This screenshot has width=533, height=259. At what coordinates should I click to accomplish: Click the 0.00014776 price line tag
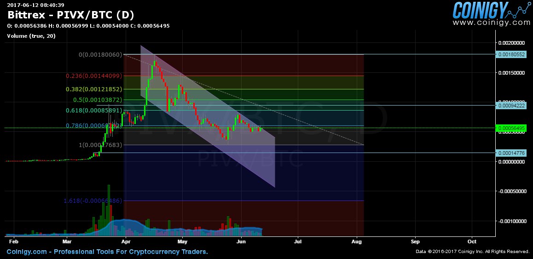pyautogui.click(x=511, y=153)
